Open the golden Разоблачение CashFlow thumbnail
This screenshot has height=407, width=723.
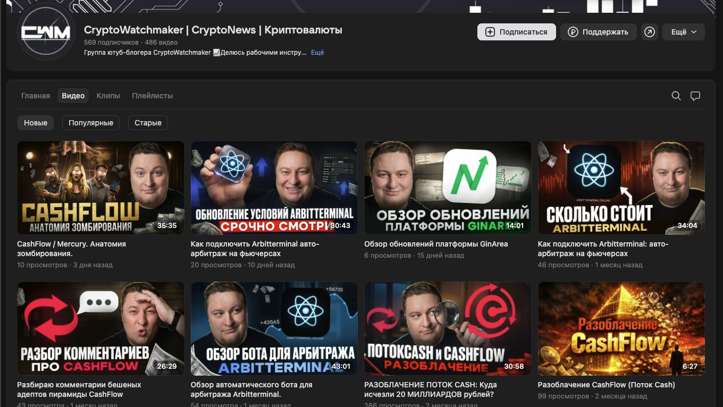point(621,328)
